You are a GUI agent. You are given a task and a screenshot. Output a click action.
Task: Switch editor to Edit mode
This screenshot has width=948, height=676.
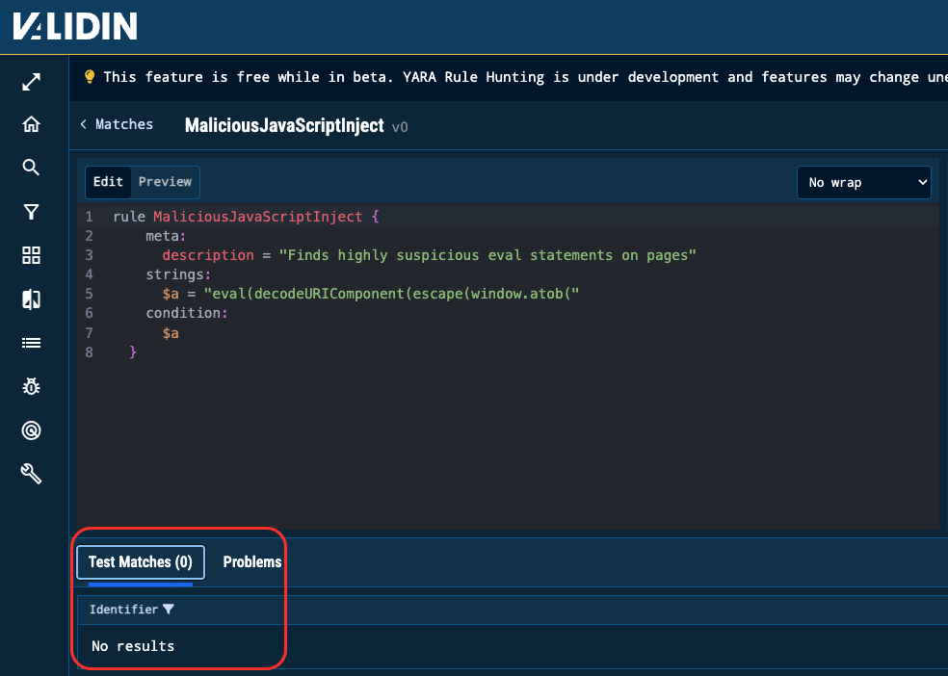[x=108, y=182]
